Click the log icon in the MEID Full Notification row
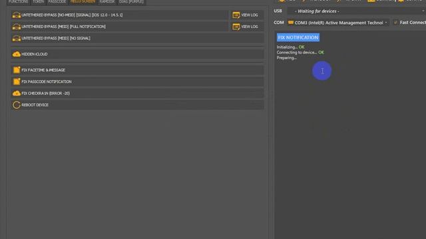426x239 pixels. (x=236, y=27)
